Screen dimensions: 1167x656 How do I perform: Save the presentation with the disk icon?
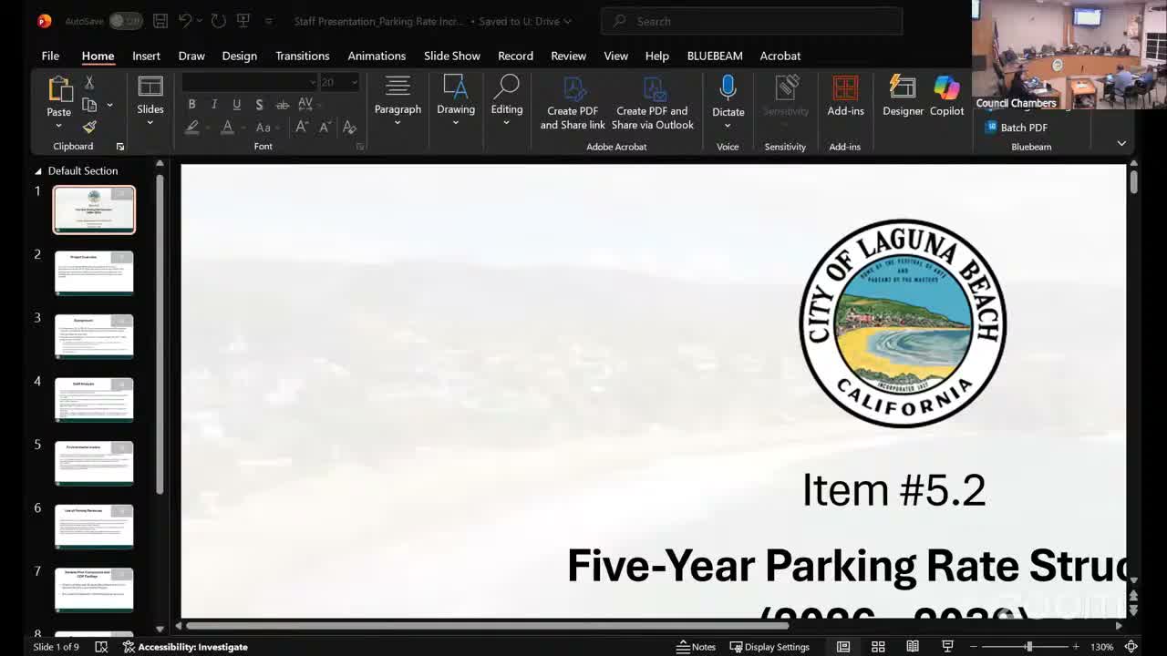pyautogui.click(x=160, y=21)
